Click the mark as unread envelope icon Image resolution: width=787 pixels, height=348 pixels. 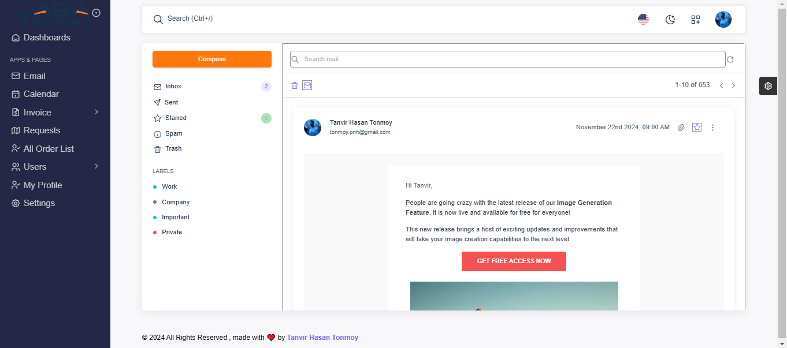pyautogui.click(x=307, y=85)
